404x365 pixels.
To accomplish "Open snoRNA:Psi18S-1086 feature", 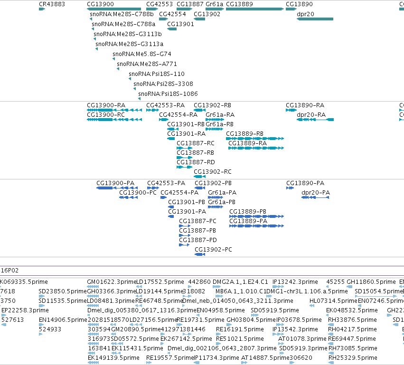I will click(140, 99).
